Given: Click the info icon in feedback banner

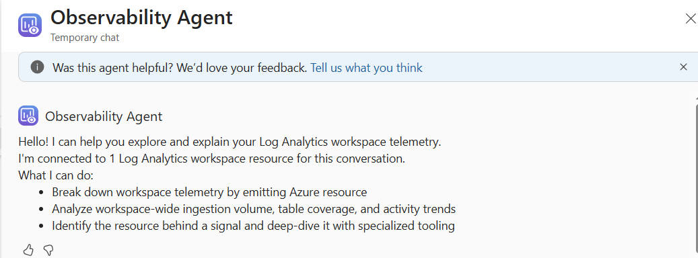Looking at the screenshot, I should 38,67.
